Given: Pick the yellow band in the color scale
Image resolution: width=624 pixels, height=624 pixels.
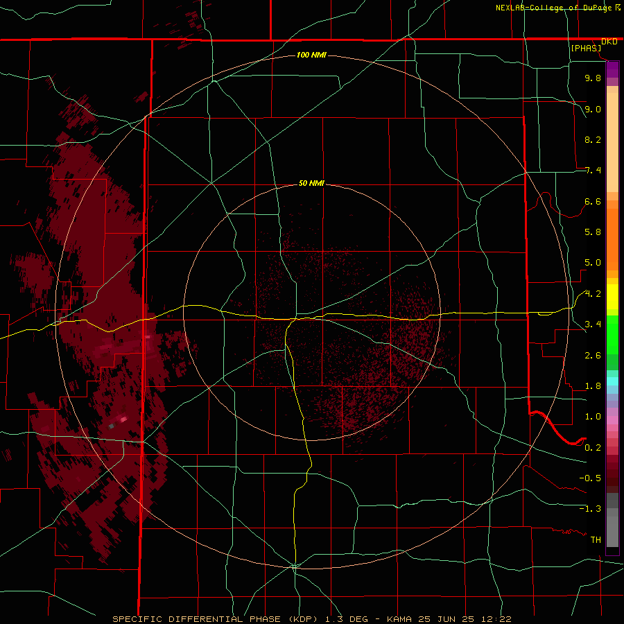Looking at the screenshot, I should 612,297.
